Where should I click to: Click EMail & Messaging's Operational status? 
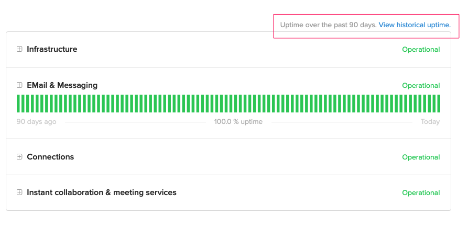[421, 86]
